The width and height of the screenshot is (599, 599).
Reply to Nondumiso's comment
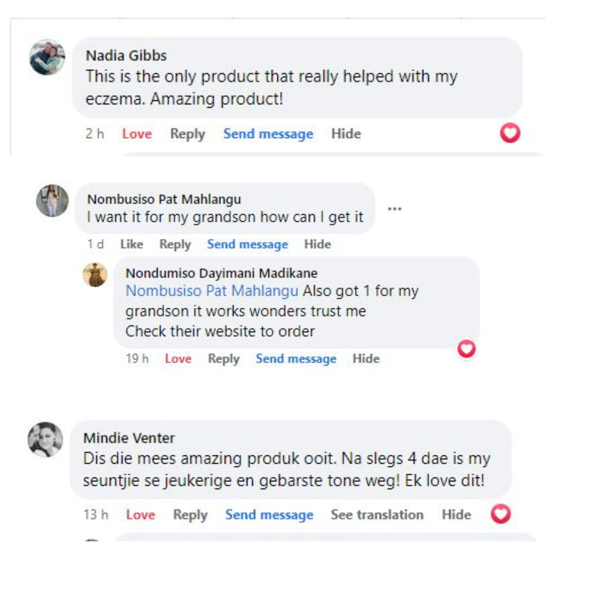coord(224,359)
